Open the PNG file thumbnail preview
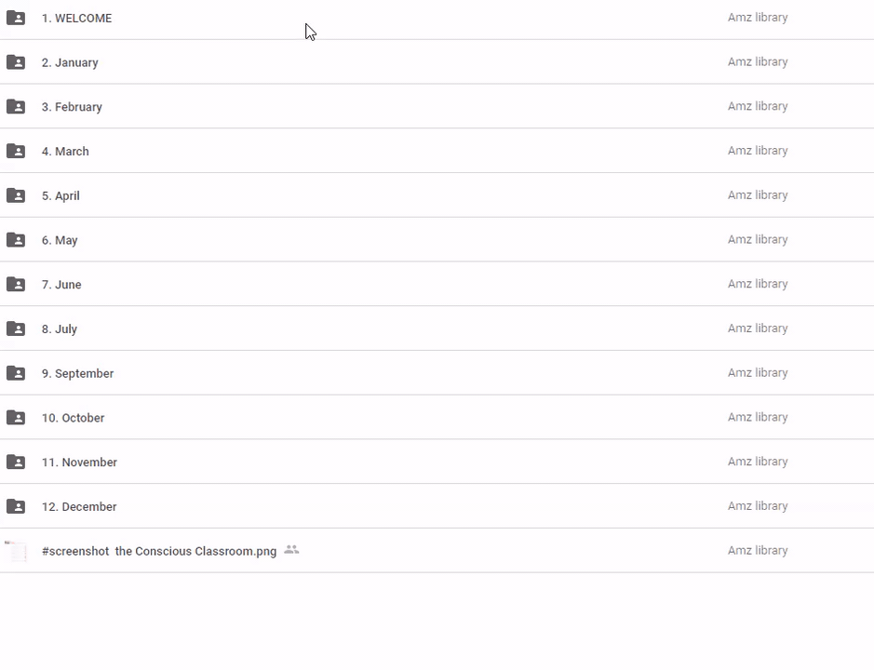This screenshot has height=670, width=874. click(x=16, y=551)
